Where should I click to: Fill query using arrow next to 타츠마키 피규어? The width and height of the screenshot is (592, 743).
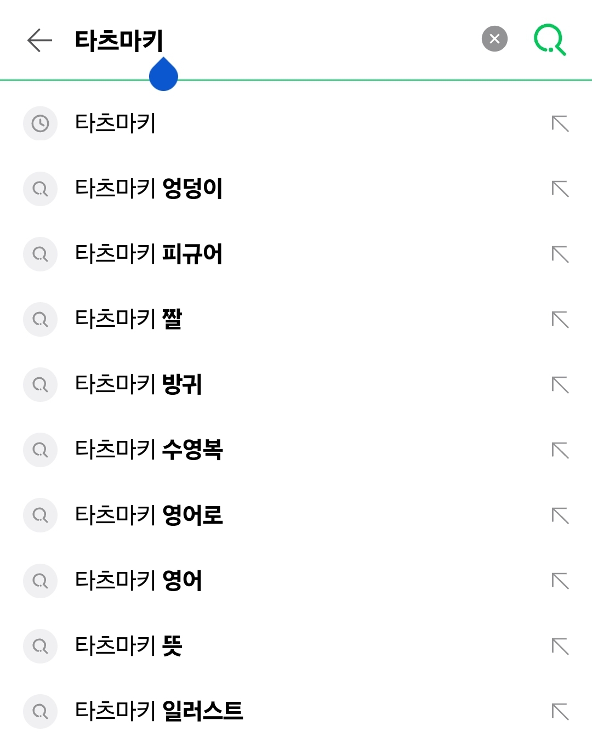coord(560,254)
